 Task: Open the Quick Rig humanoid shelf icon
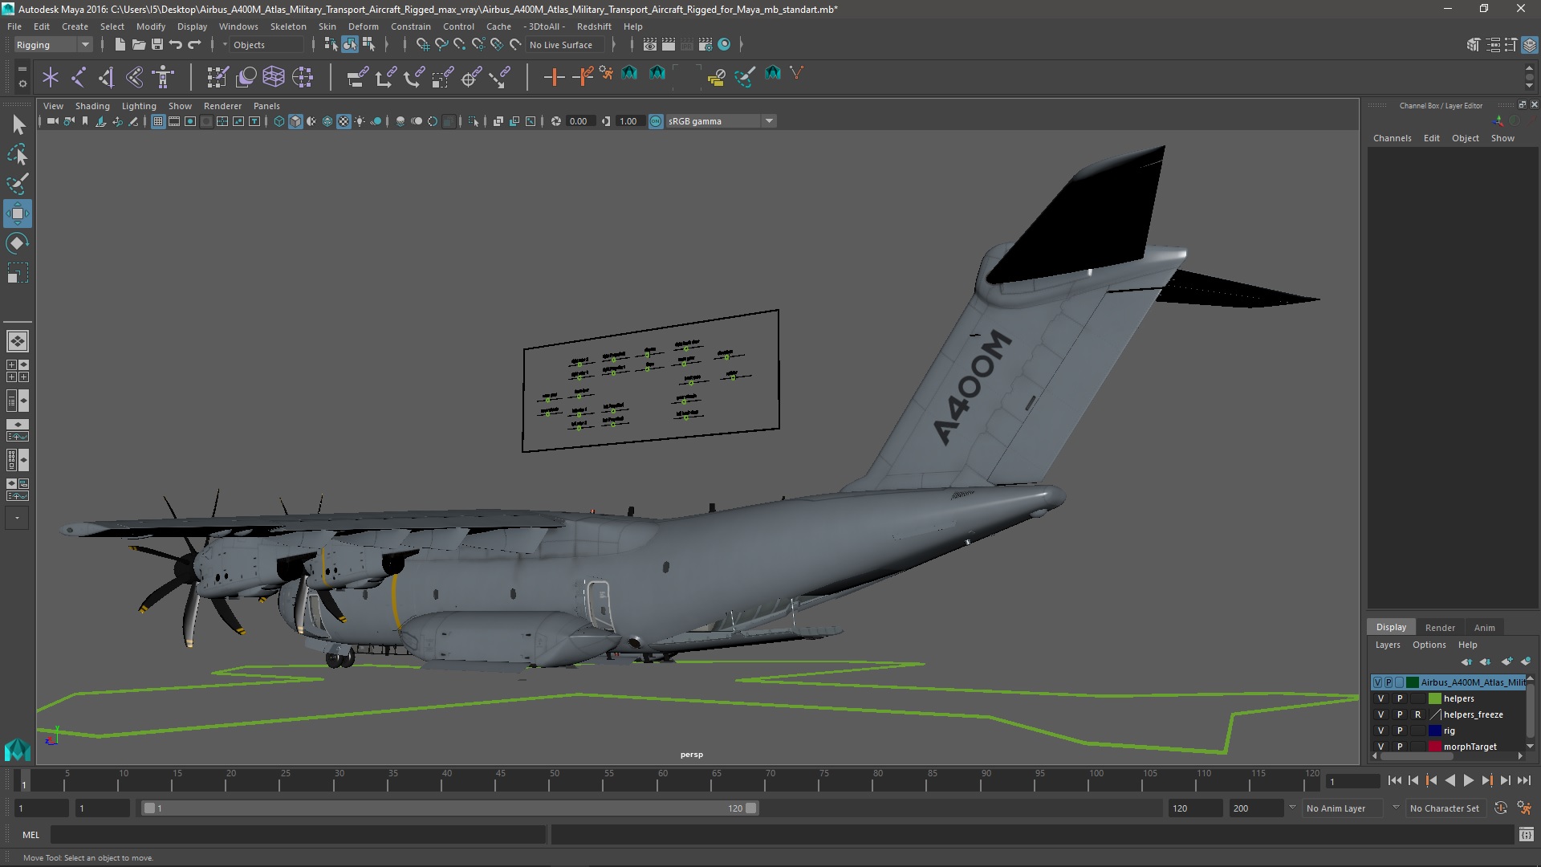click(x=163, y=77)
